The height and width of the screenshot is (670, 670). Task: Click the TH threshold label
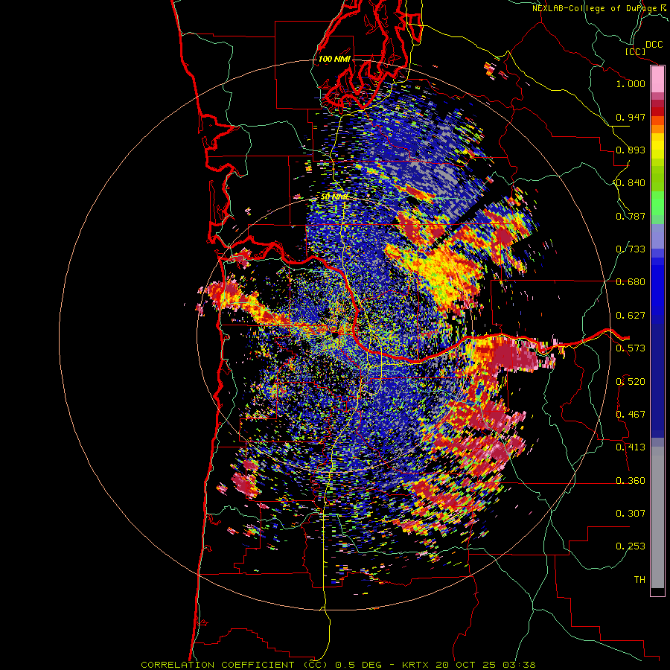pos(639,580)
